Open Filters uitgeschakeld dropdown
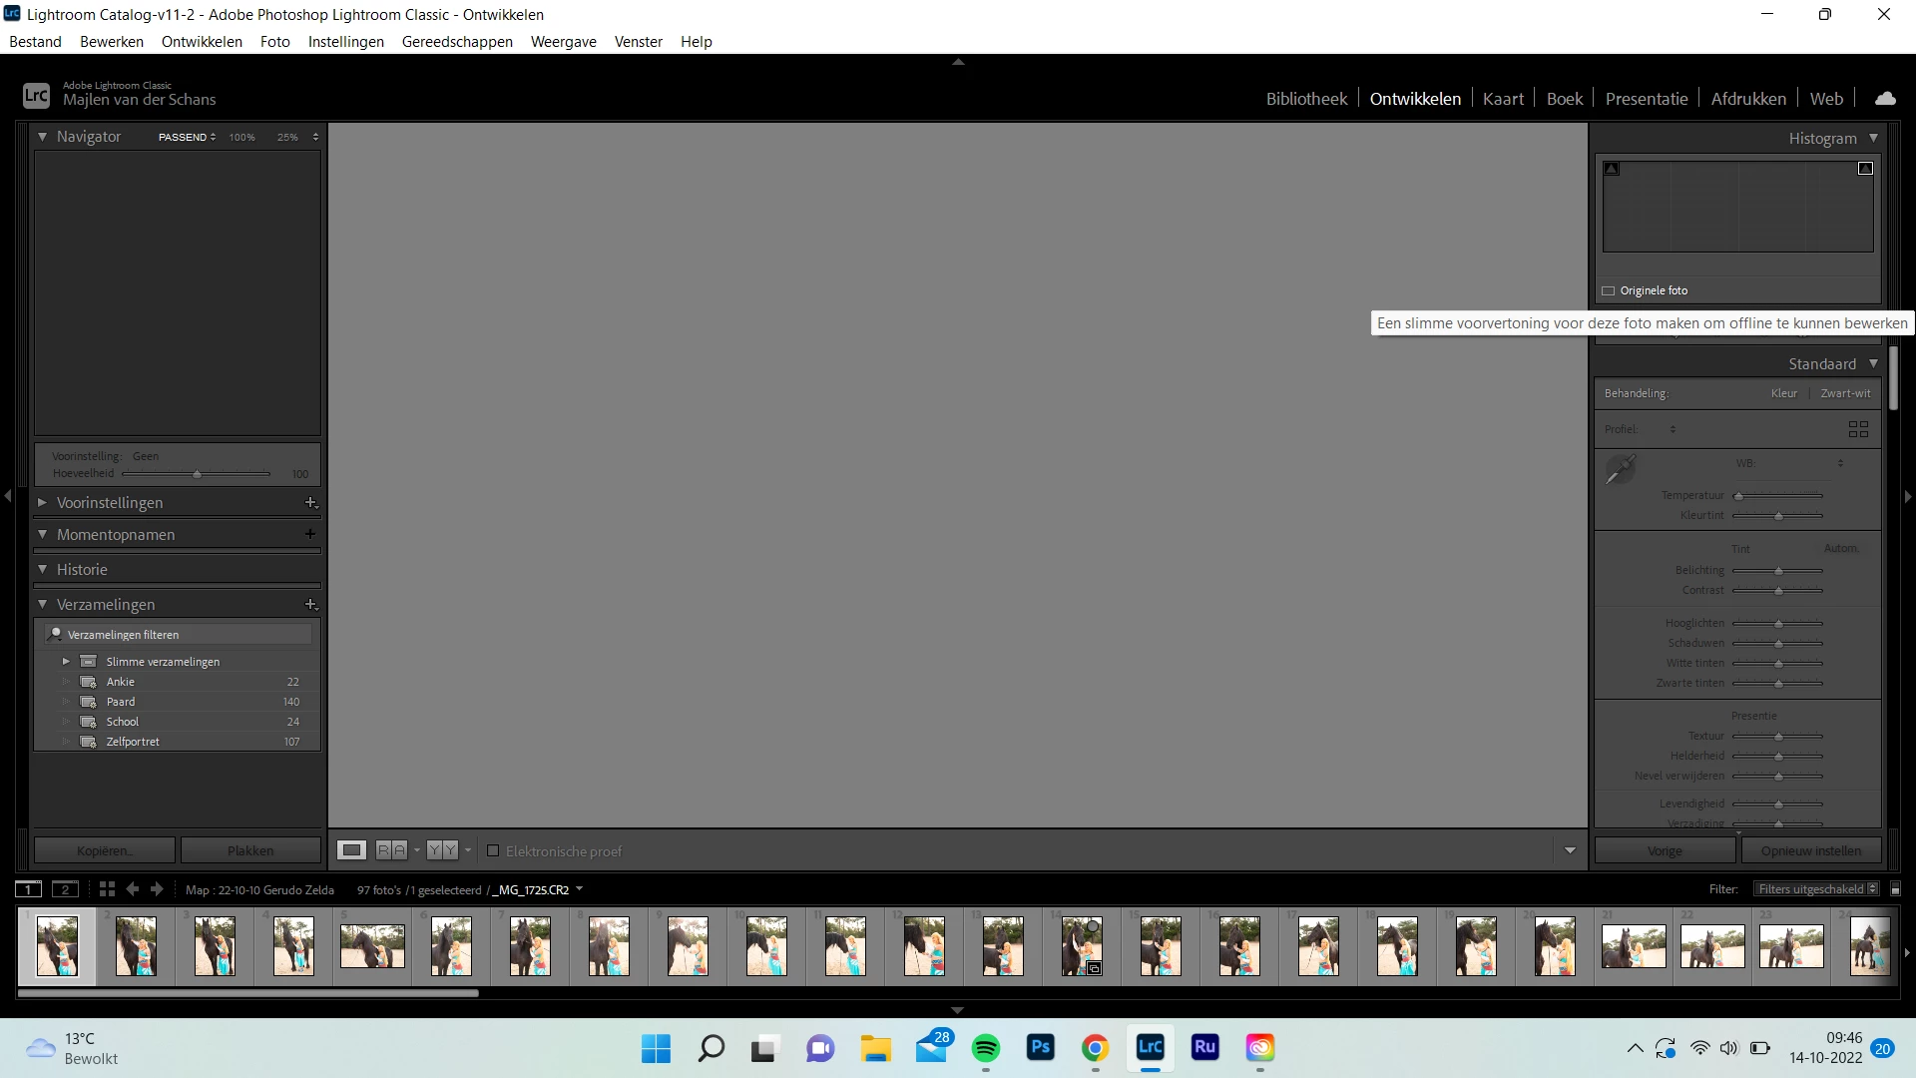 tap(1817, 889)
